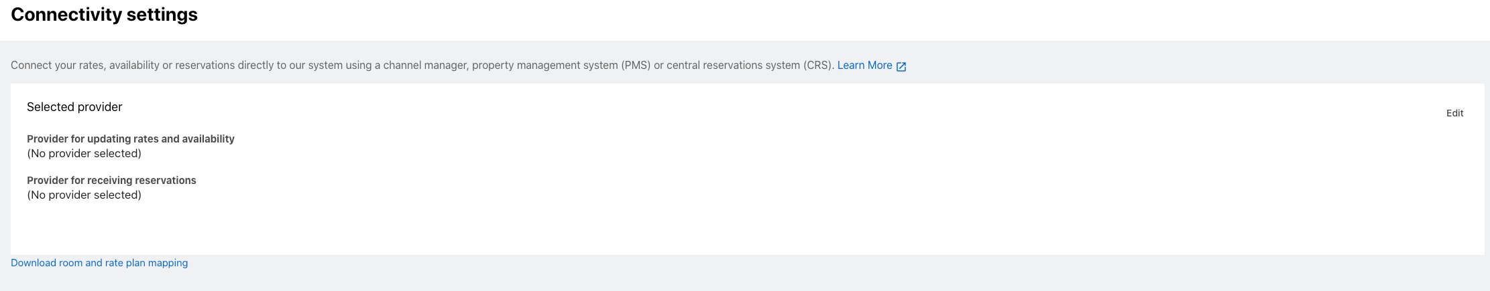Click the Provider for updating rates and availability label

(131, 139)
